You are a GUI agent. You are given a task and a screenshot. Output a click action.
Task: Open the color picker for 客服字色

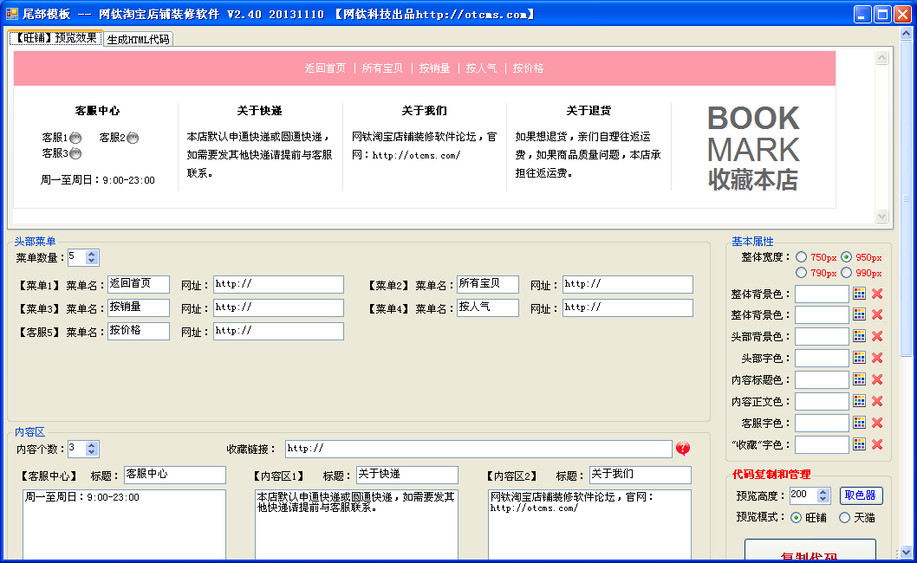tap(858, 423)
